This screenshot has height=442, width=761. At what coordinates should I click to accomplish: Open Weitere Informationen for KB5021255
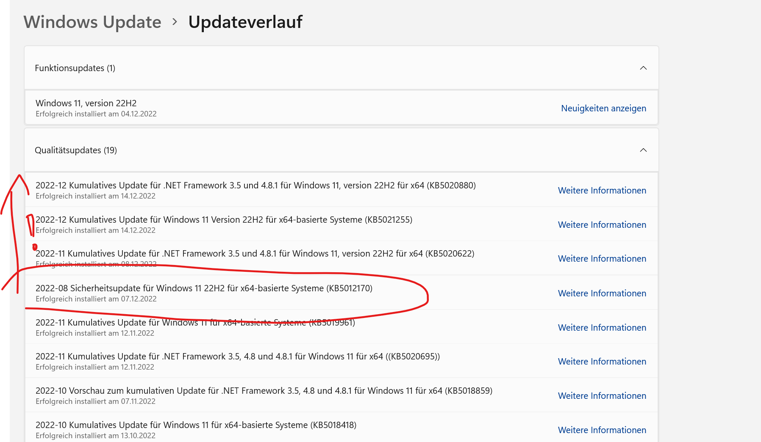(x=602, y=225)
